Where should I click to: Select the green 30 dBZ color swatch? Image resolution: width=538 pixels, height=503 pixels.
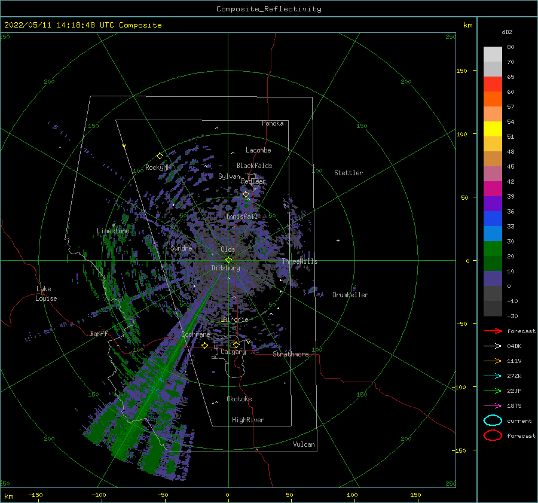tap(493, 248)
